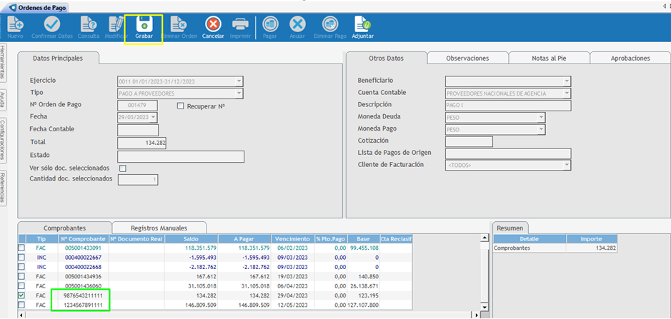The image size is (671, 319).
Task: Select the Comprobantes tab
Action: (x=64, y=228)
